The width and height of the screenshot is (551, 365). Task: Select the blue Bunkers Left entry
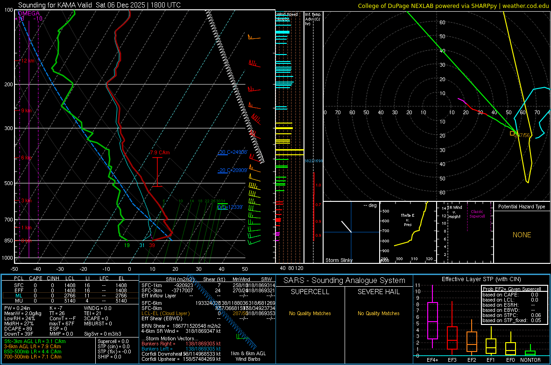[x=181, y=349]
